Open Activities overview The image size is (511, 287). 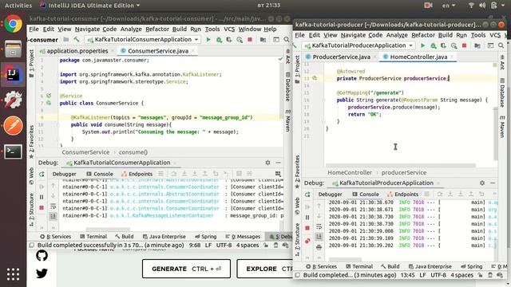tap(18, 6)
